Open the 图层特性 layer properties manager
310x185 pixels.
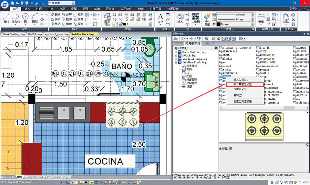tap(107, 20)
